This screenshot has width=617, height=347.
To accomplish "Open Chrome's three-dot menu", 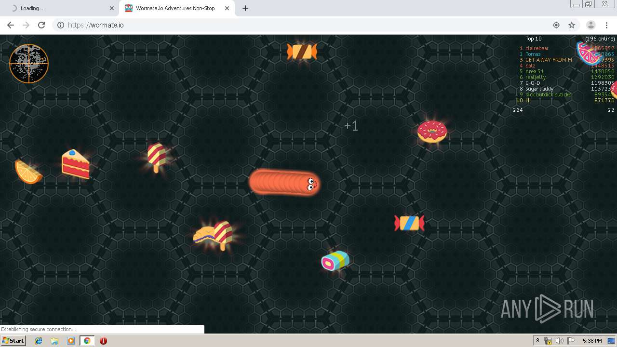I will 606,25.
